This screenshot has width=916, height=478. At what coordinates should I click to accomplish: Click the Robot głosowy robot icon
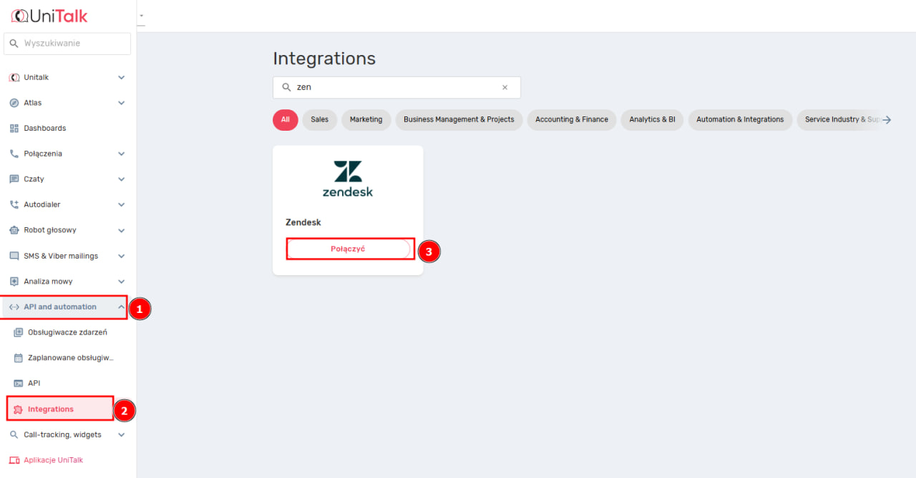14,230
